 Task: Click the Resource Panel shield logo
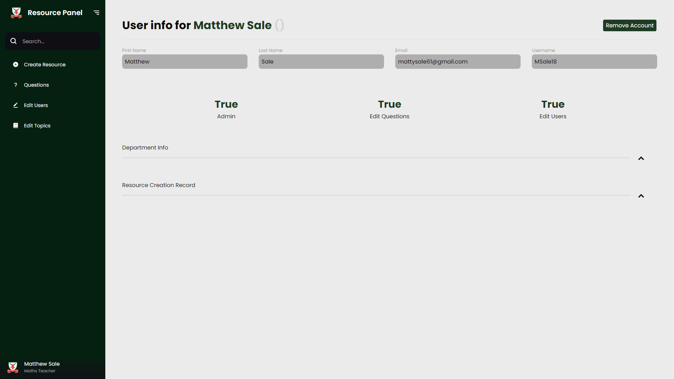(x=16, y=13)
